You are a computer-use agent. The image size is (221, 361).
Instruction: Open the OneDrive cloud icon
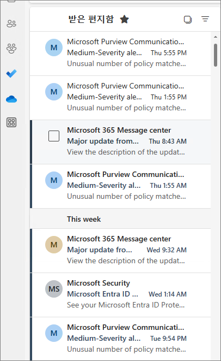[x=11, y=99]
